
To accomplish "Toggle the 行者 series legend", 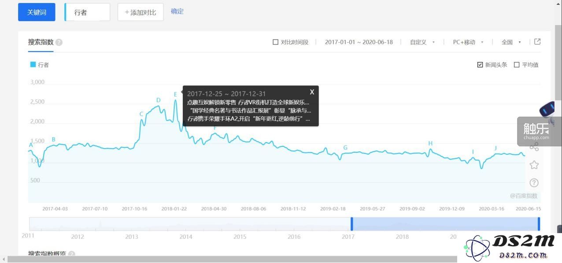I will 40,65.
